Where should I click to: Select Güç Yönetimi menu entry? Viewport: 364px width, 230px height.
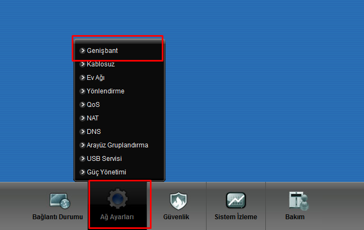[x=106, y=172]
